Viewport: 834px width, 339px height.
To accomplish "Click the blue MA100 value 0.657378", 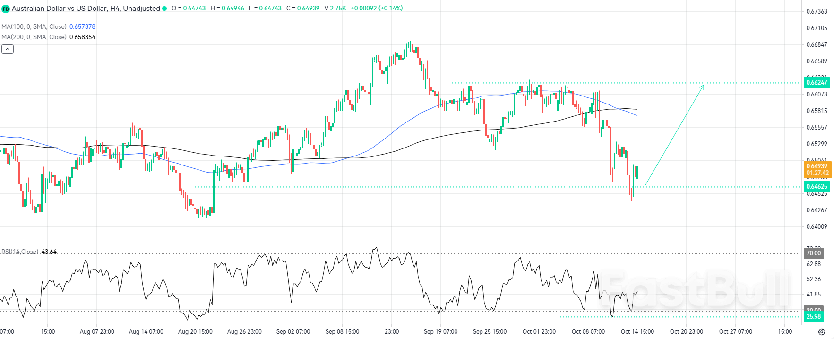I will tap(82, 27).
